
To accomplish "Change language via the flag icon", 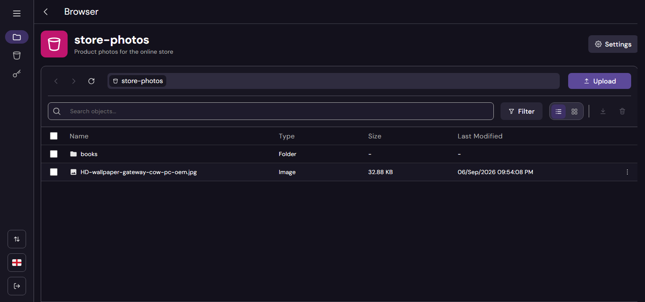I will pos(17,263).
